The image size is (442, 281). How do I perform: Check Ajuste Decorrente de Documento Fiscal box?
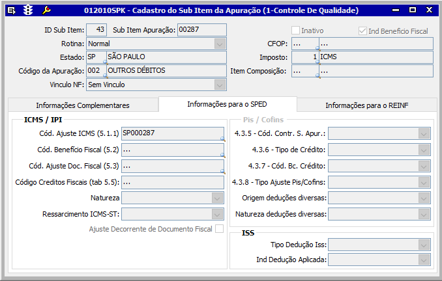(x=219, y=229)
